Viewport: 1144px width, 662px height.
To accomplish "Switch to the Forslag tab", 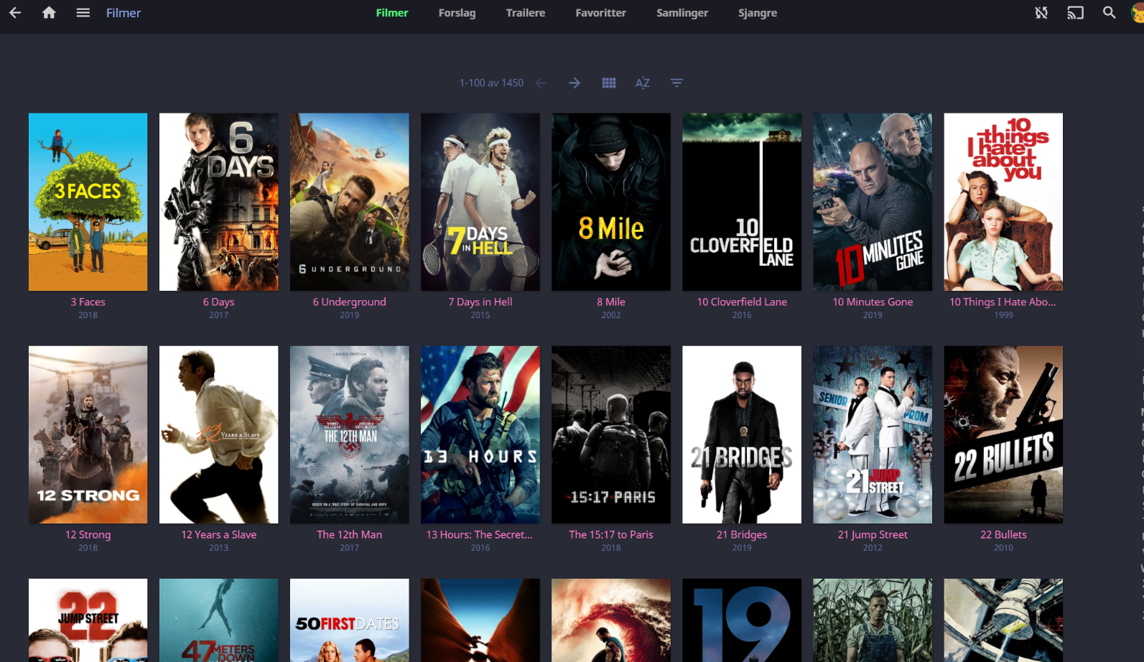I will pos(457,13).
